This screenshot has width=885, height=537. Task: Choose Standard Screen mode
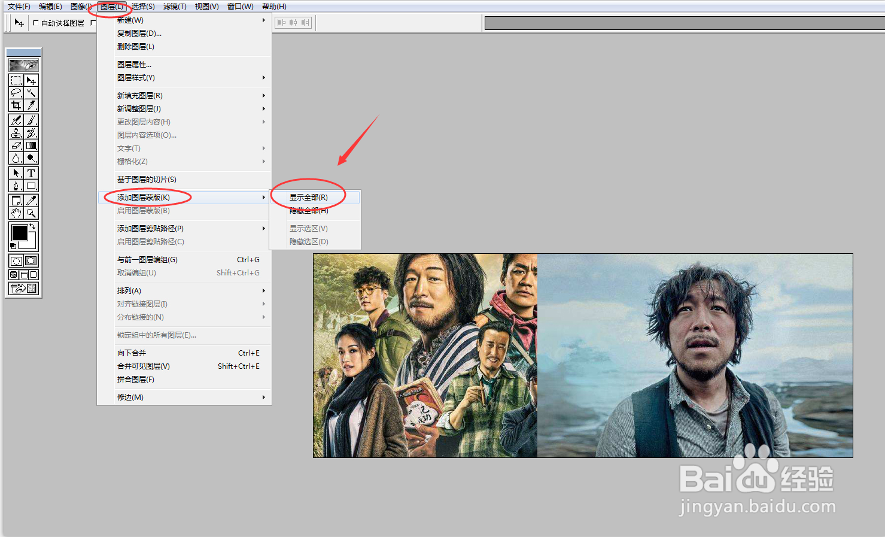(14, 275)
